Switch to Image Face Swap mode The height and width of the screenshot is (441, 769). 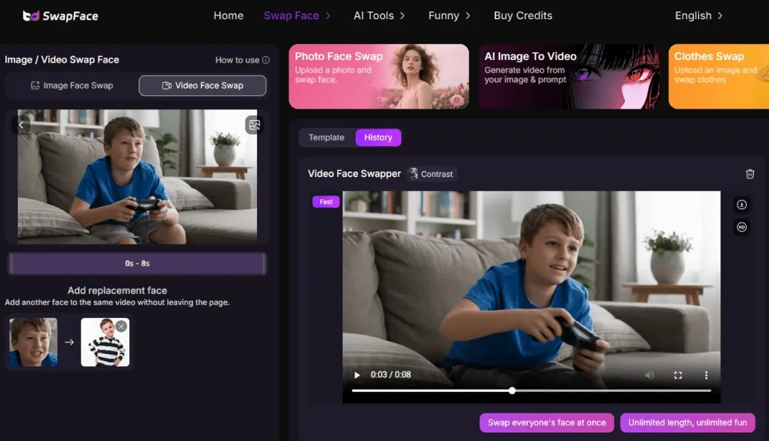72,85
